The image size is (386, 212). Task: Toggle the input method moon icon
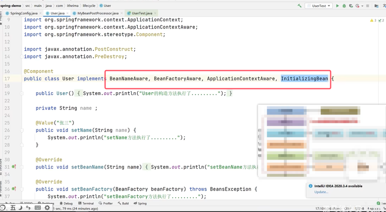(21, 208)
